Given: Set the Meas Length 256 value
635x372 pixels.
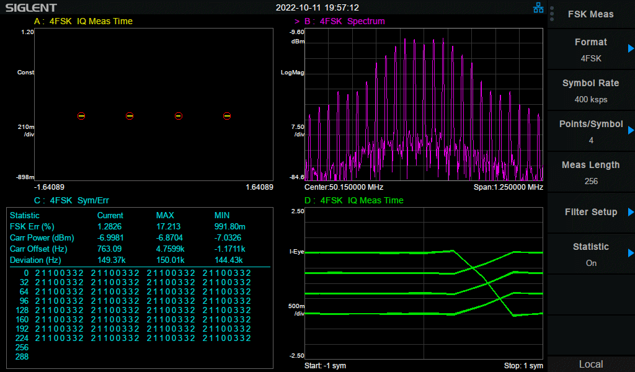Looking at the screenshot, I should (591, 172).
